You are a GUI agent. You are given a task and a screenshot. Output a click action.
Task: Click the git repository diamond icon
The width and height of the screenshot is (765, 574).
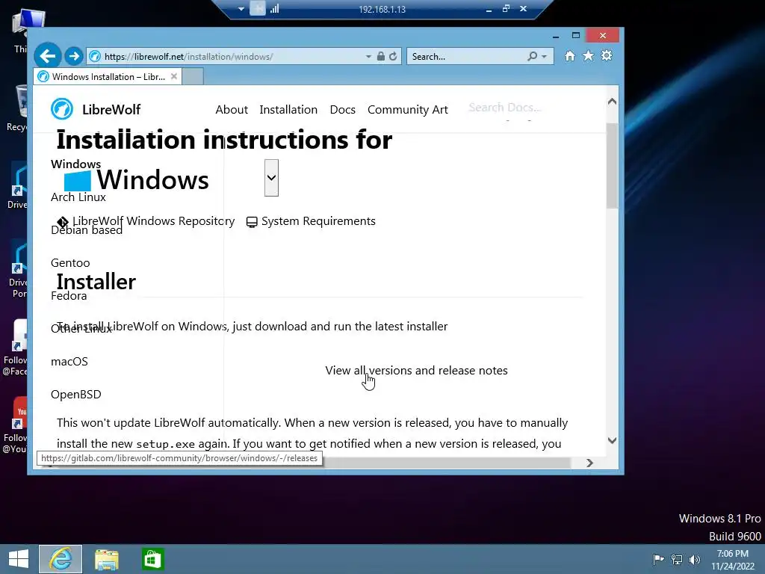pyautogui.click(x=63, y=221)
